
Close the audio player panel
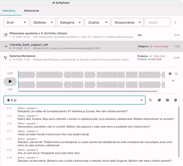coord(176,74)
